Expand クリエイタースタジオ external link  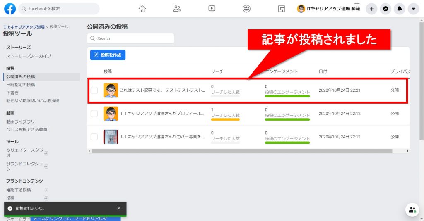point(46,153)
